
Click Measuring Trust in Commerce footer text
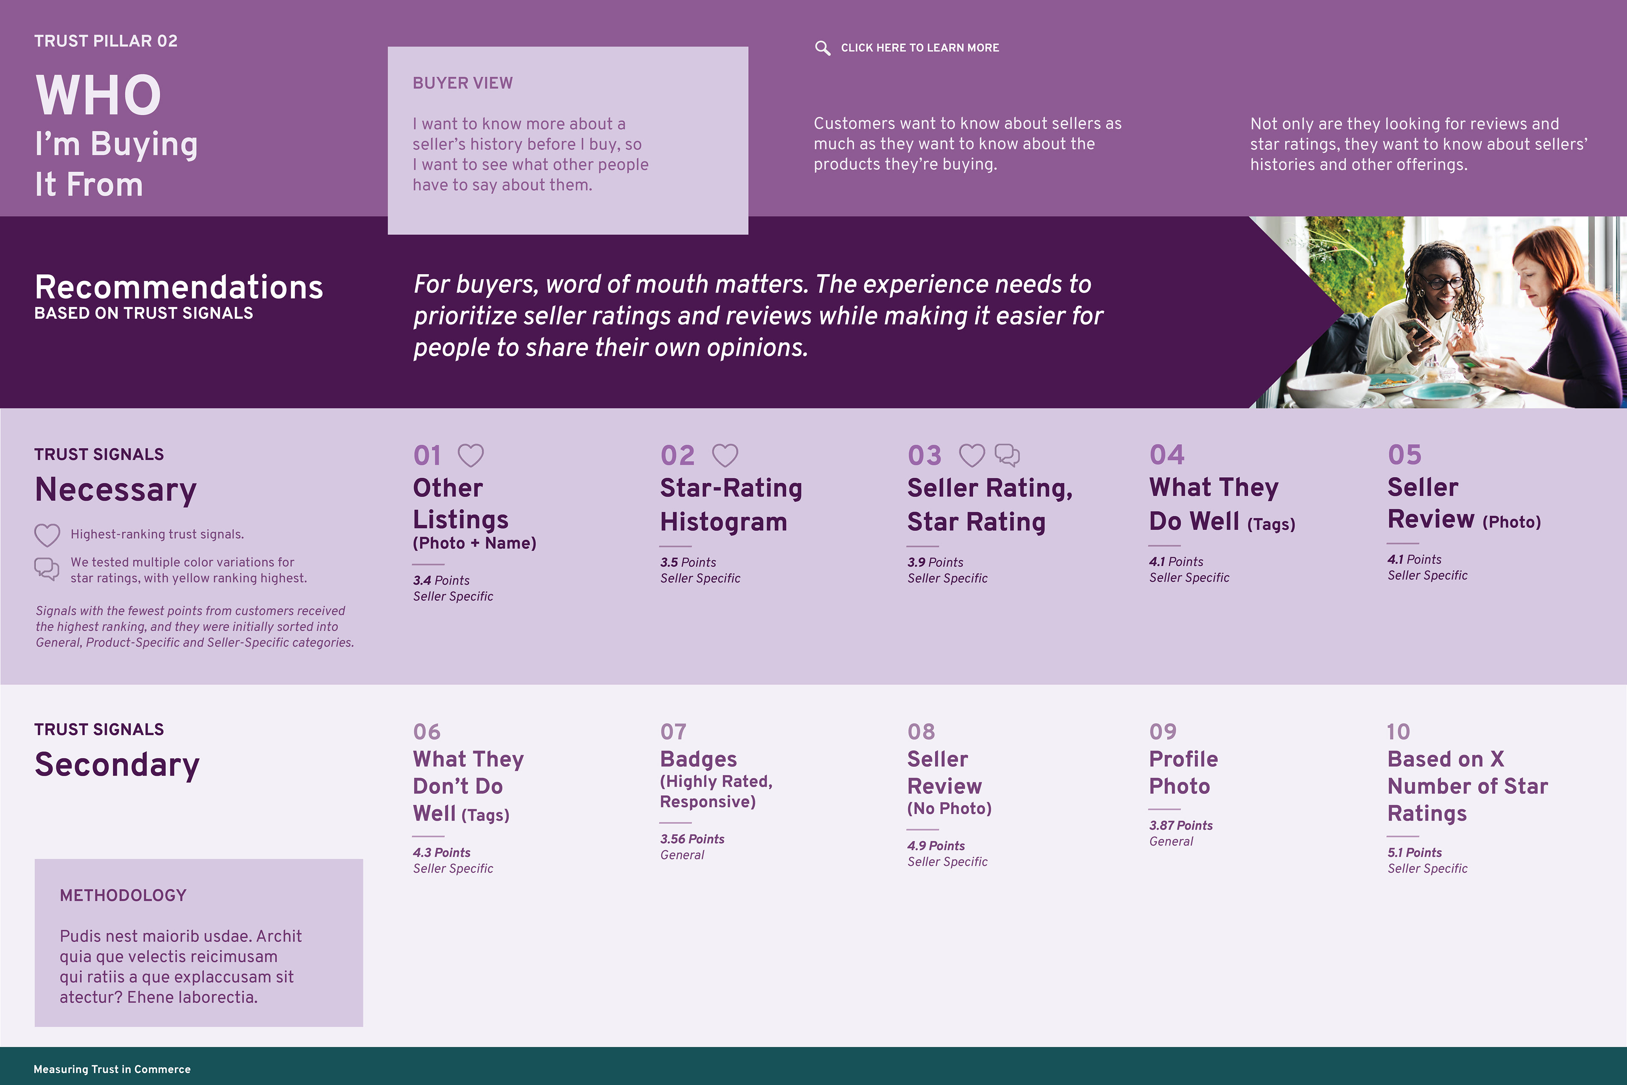click(112, 1069)
